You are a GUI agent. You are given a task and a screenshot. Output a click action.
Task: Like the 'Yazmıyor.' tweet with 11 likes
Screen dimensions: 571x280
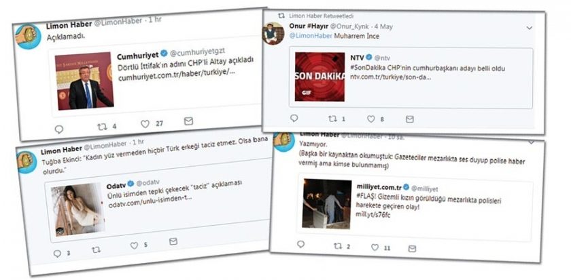coord(375,247)
